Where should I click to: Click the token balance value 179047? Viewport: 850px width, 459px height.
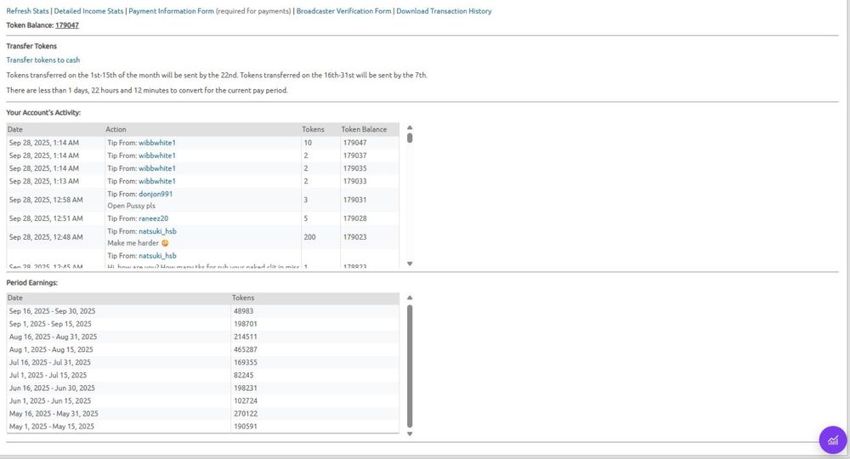67,25
